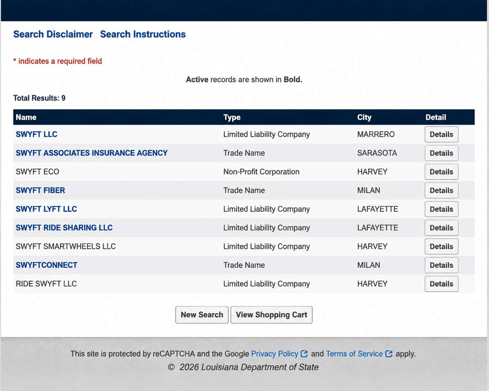Show Details for SWYFT LYFT LLC
The height and width of the screenshot is (391, 489).
441,209
